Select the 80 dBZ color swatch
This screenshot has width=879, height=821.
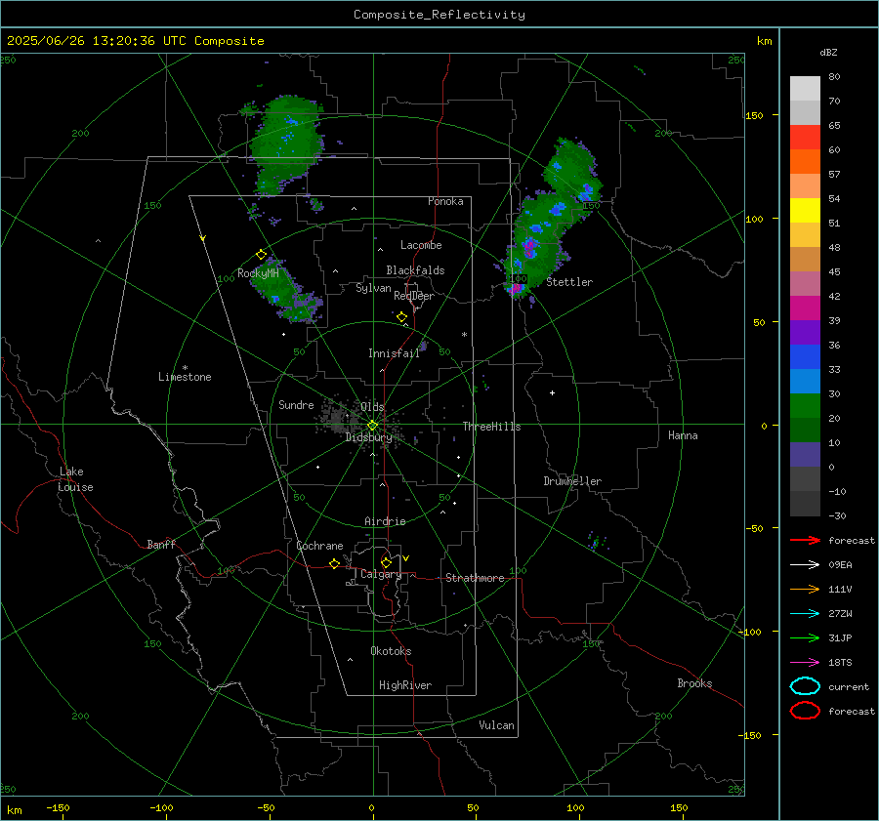click(x=805, y=88)
